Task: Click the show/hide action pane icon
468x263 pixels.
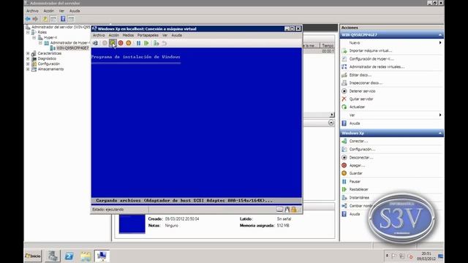Action: pos(71,19)
